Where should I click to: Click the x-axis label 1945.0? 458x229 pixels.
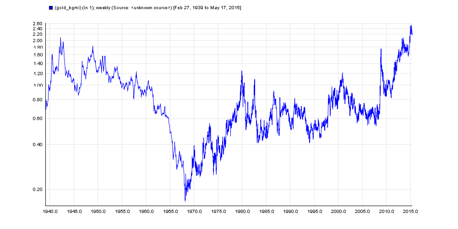click(x=74, y=212)
